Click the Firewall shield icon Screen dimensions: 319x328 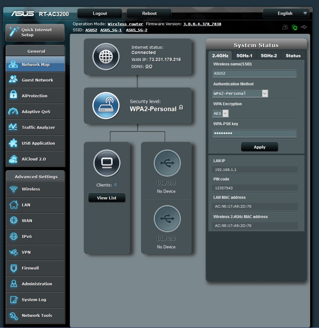(13, 268)
